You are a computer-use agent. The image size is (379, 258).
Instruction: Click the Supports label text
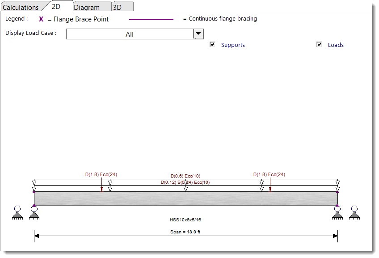(x=233, y=45)
